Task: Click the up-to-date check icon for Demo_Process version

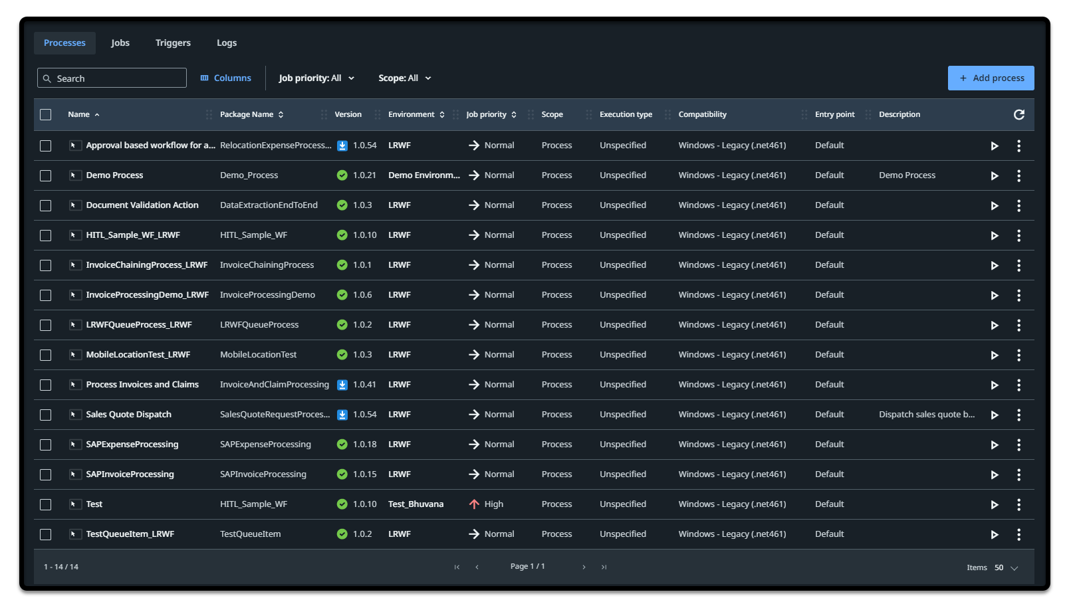Action: pos(342,176)
